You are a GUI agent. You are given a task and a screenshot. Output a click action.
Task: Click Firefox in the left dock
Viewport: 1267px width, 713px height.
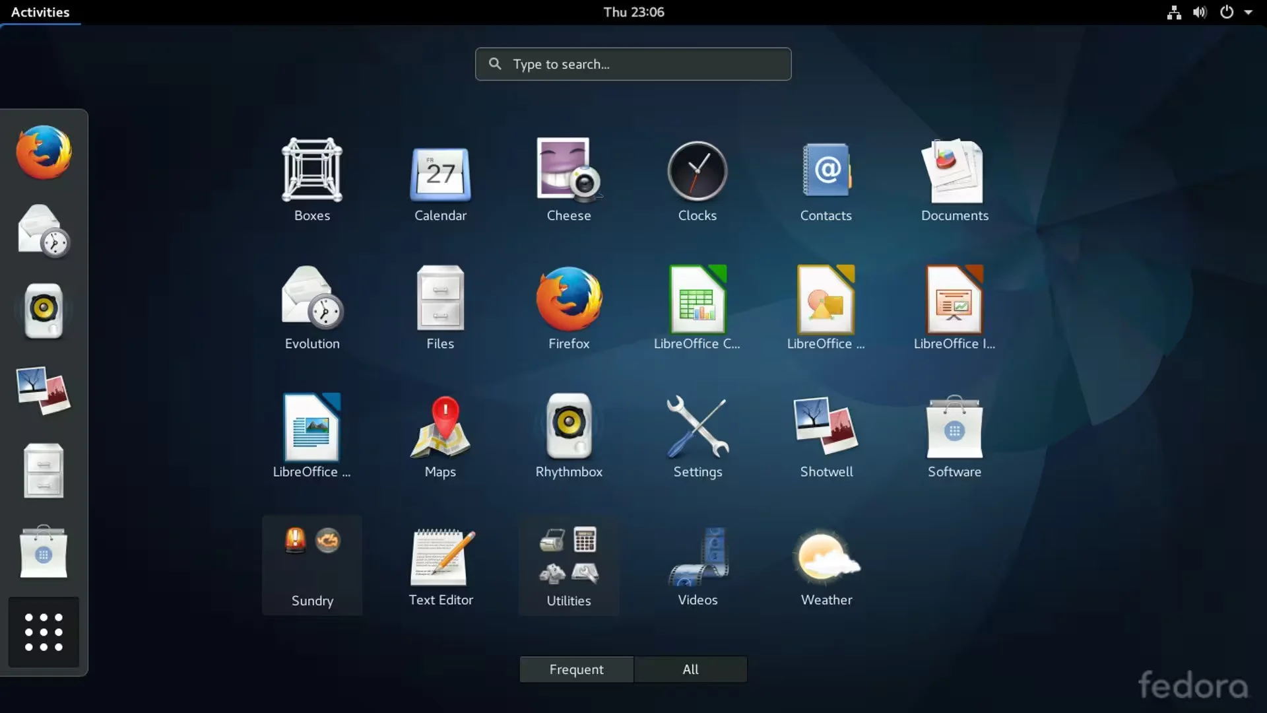[x=44, y=153]
